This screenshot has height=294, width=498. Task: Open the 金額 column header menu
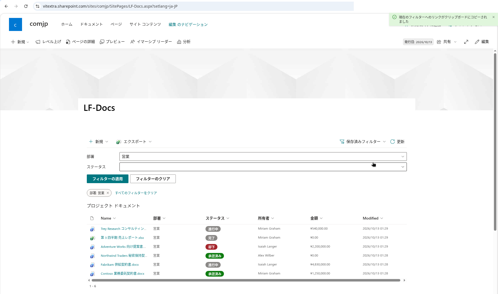316,218
